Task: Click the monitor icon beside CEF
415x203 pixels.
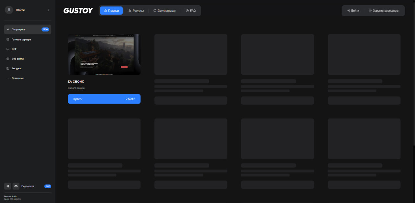Action: [x=8, y=49]
